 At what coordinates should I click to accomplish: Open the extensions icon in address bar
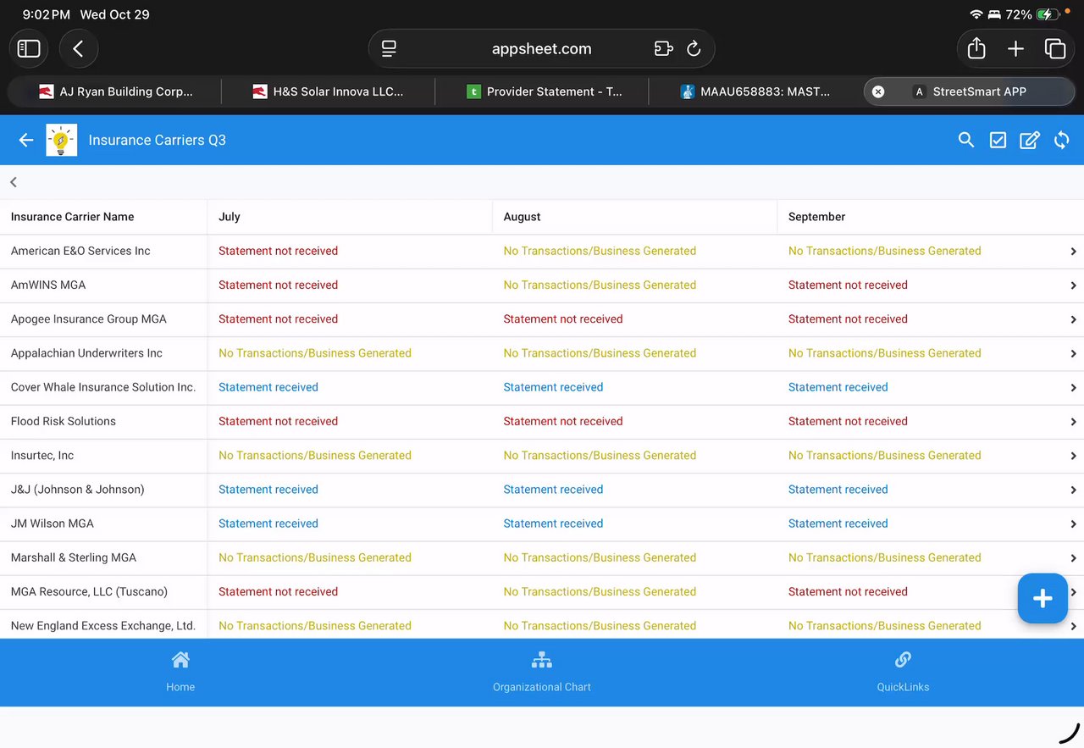point(663,48)
